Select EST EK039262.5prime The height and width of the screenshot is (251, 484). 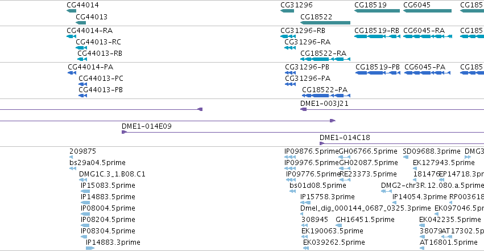pyautogui.click(x=306, y=249)
